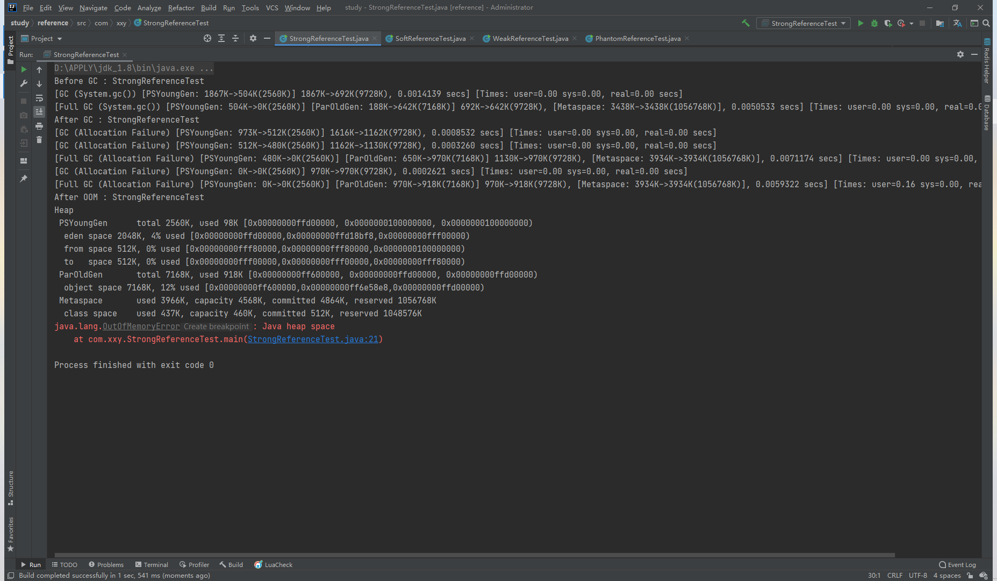997x581 pixels.
Task: Open the VCS menu
Action: (272, 8)
